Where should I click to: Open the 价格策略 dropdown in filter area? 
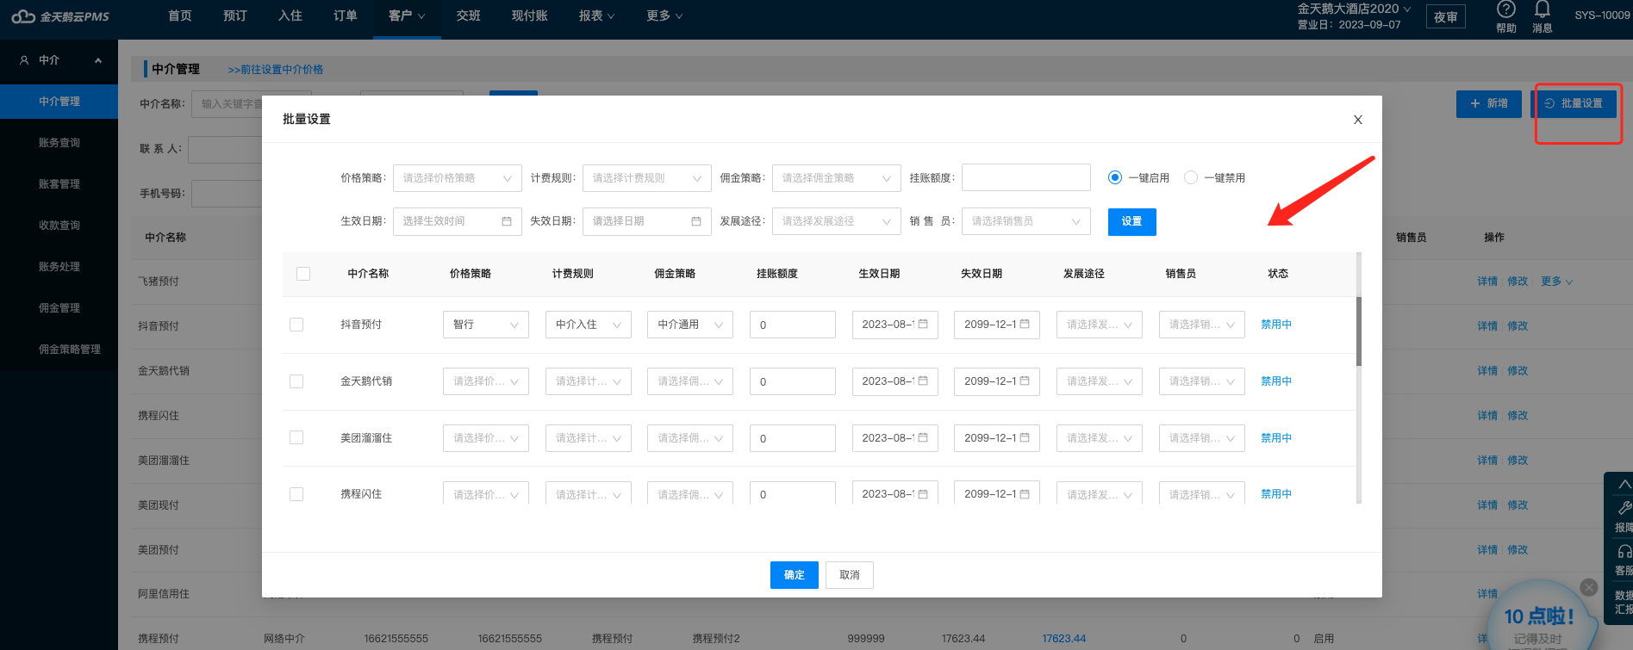458,178
